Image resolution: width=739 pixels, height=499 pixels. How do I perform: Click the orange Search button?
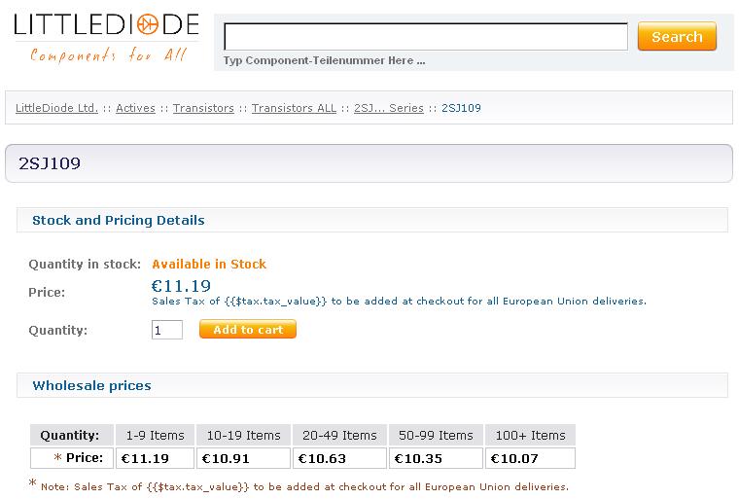tap(677, 36)
